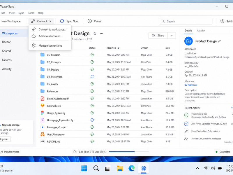Open the Help menu

point(40,13)
